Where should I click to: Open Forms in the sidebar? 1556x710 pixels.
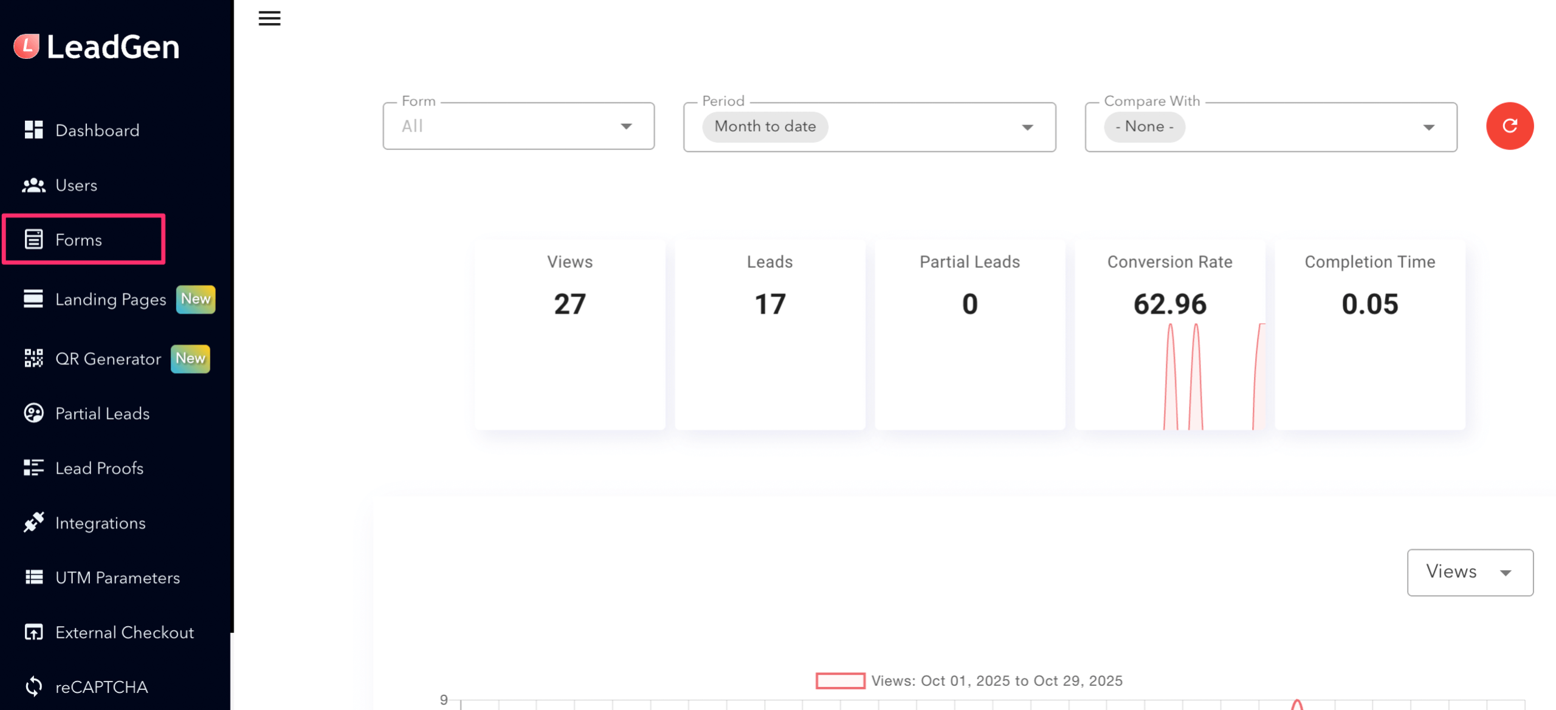click(78, 240)
